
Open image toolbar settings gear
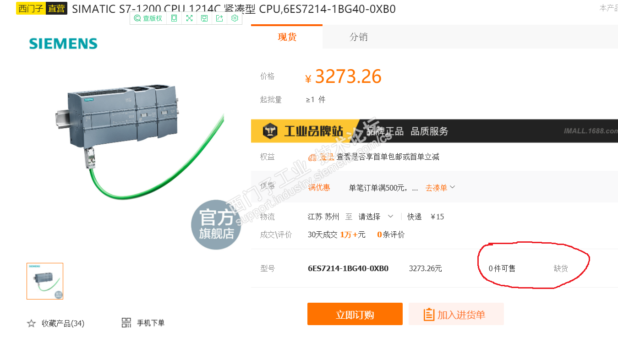pos(235,18)
